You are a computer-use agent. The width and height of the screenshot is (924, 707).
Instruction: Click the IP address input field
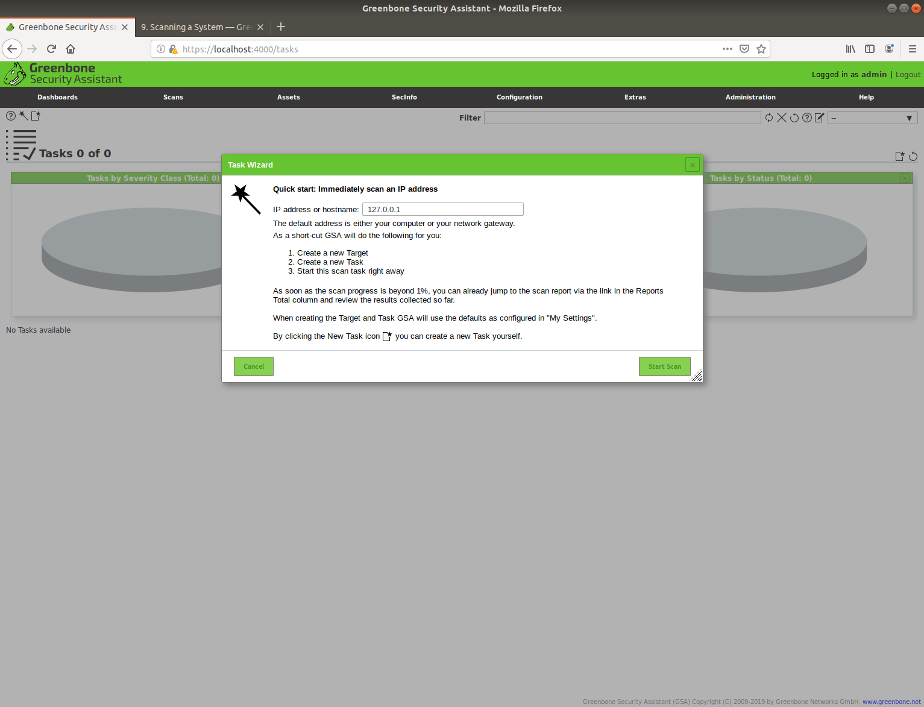click(442, 209)
